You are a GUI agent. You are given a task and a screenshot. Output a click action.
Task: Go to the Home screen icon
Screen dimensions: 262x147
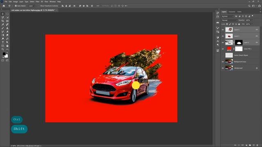point(4,6)
